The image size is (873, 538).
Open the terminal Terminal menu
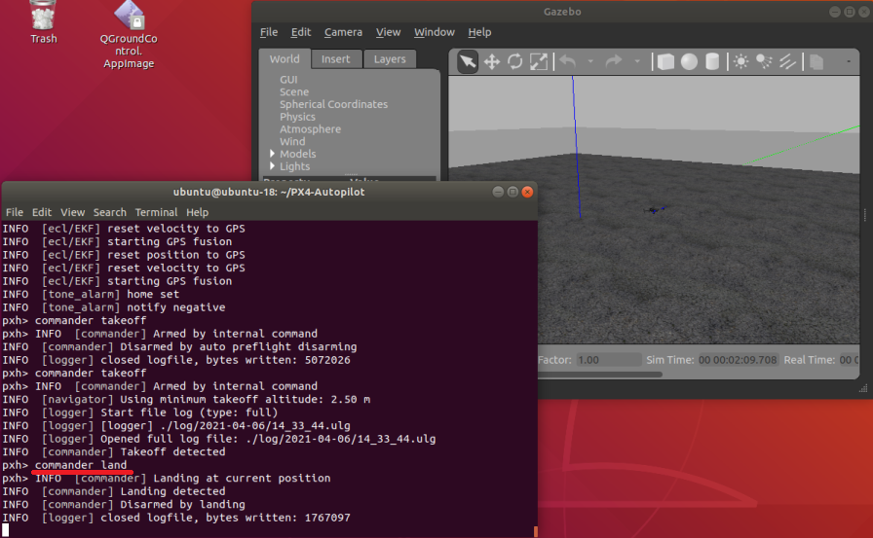tap(157, 212)
